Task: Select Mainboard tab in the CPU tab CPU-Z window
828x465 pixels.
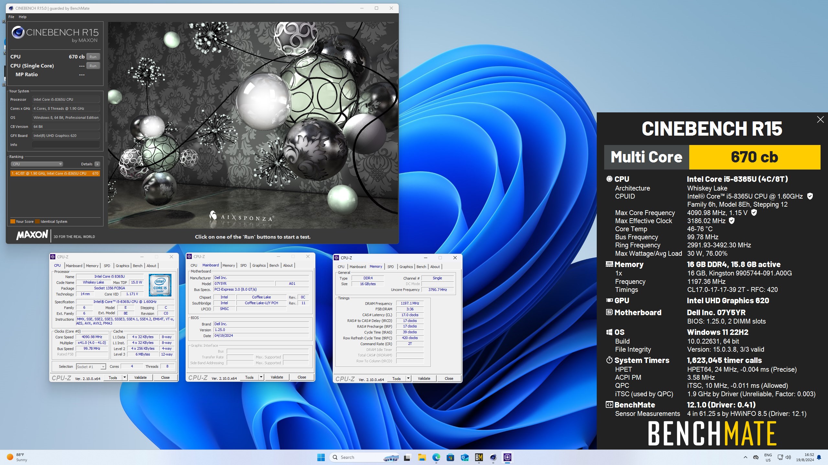Action: coord(74,266)
